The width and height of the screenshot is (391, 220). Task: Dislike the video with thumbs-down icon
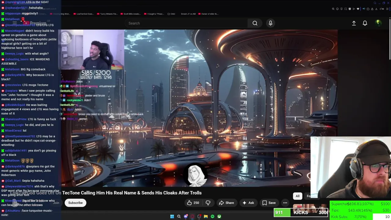coord(208,203)
